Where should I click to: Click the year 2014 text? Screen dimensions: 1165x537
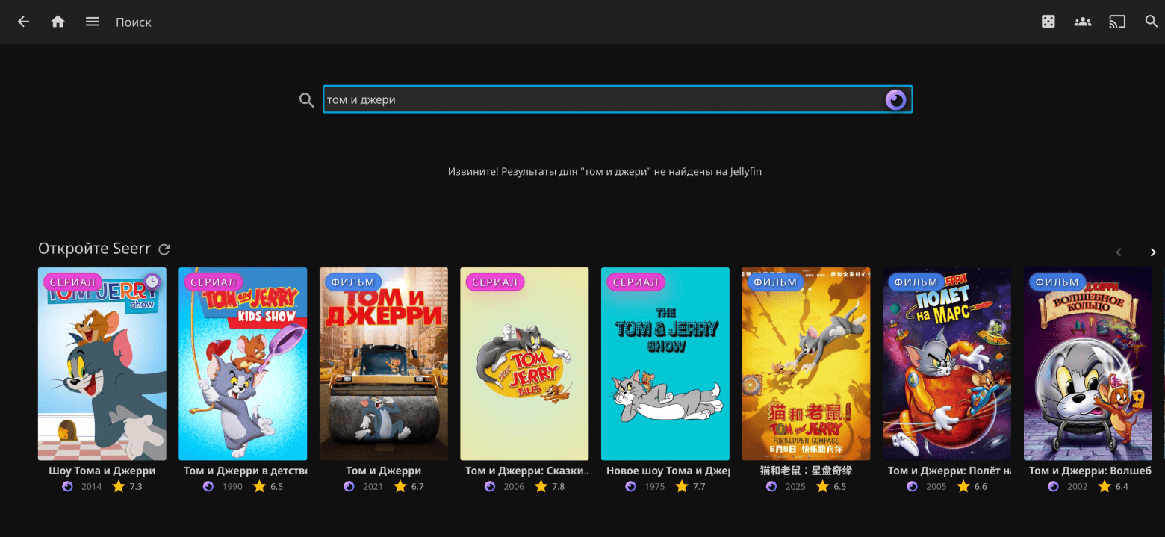(x=92, y=487)
